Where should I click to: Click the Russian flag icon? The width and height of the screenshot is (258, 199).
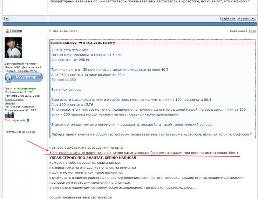9,116
